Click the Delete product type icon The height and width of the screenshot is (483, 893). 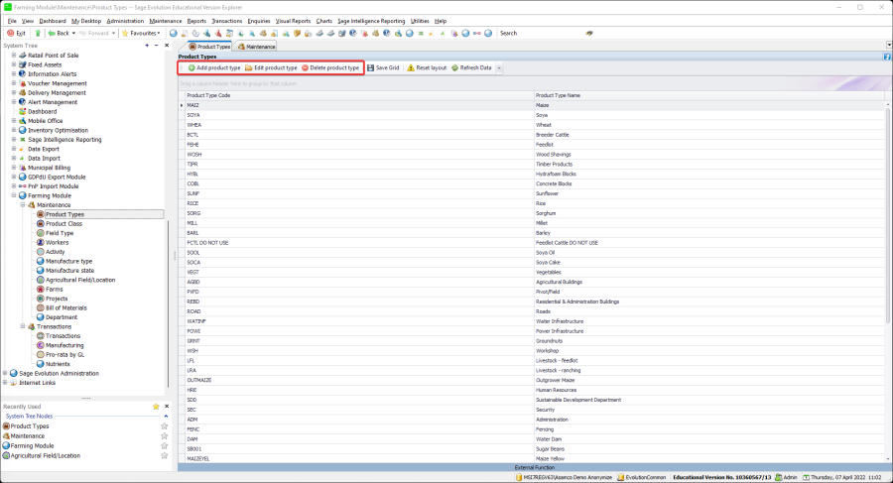tap(305, 68)
